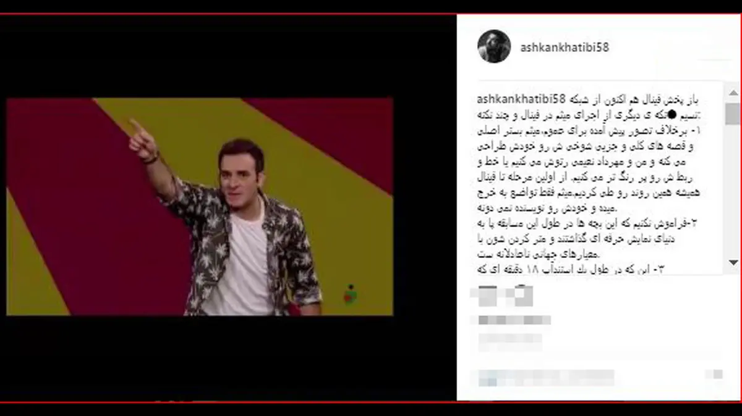The width and height of the screenshot is (742, 416).
Task: Click the man's pointing hand in video
Action: tap(142, 140)
